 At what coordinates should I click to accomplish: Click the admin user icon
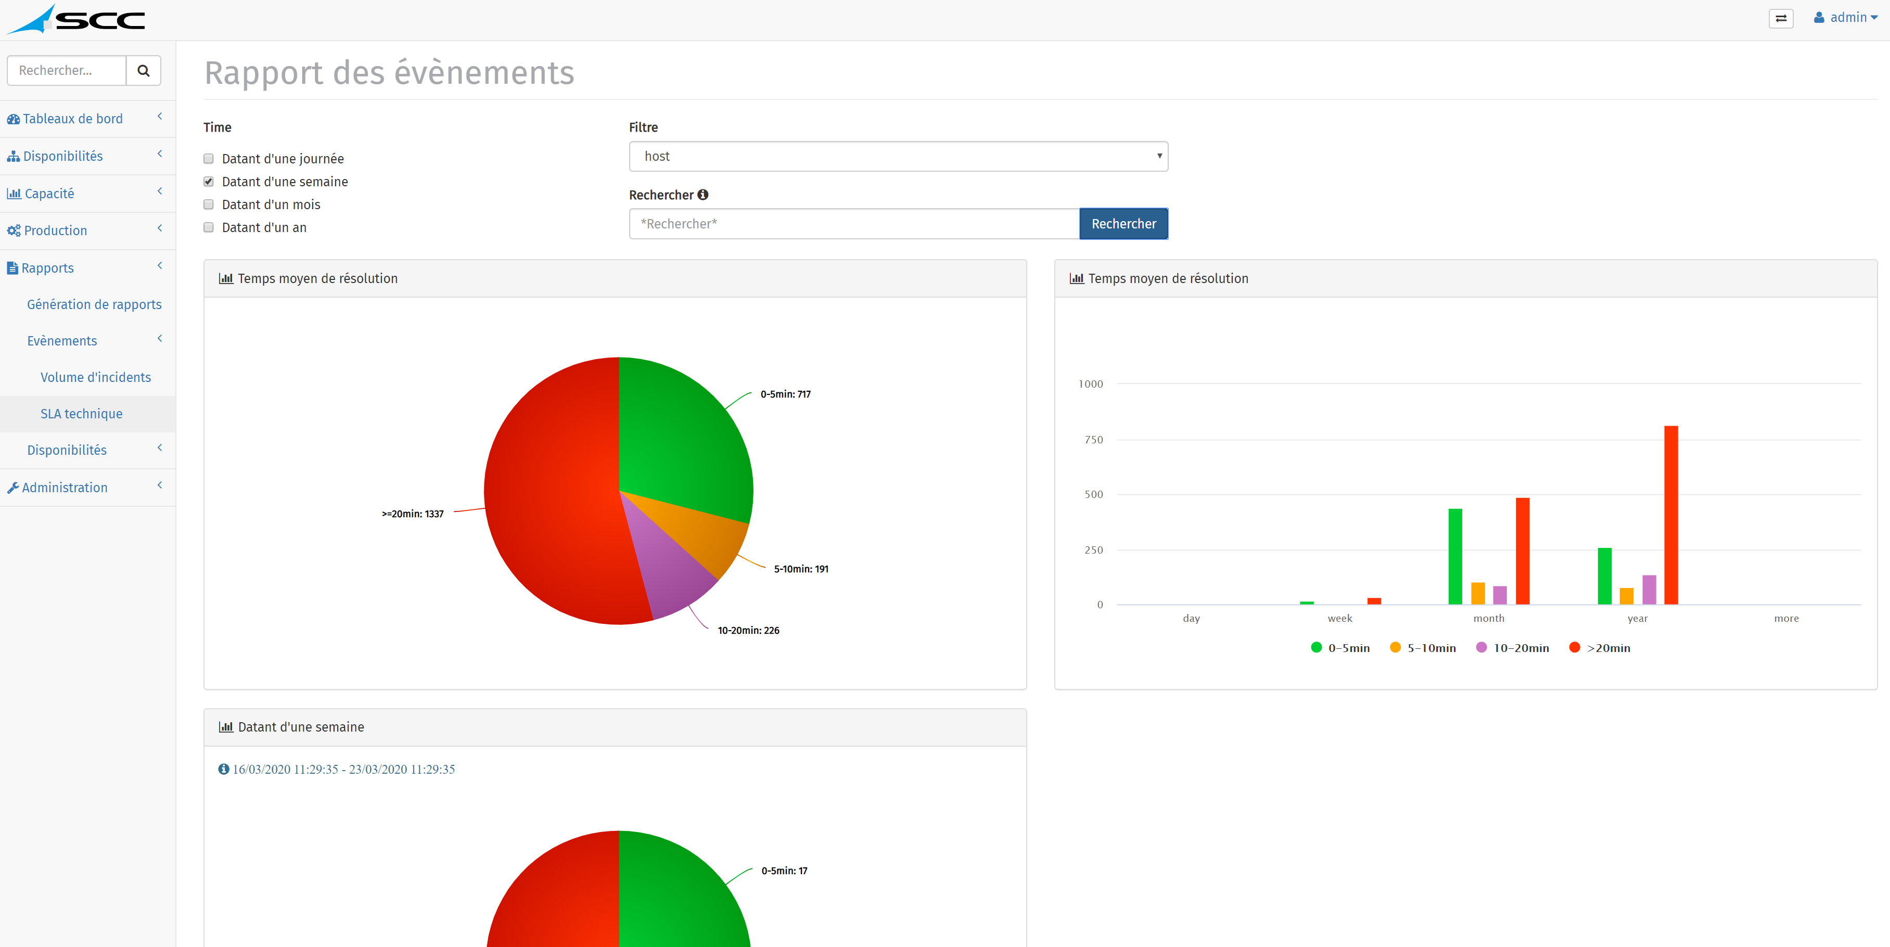pyautogui.click(x=1819, y=18)
